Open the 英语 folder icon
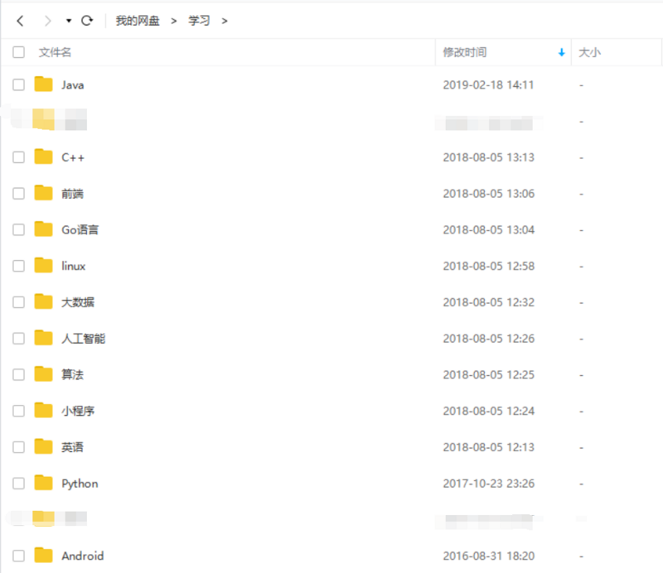Viewport: 663px width, 573px height. (46, 446)
